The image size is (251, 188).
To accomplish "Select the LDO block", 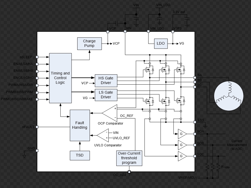I will coord(161,44).
